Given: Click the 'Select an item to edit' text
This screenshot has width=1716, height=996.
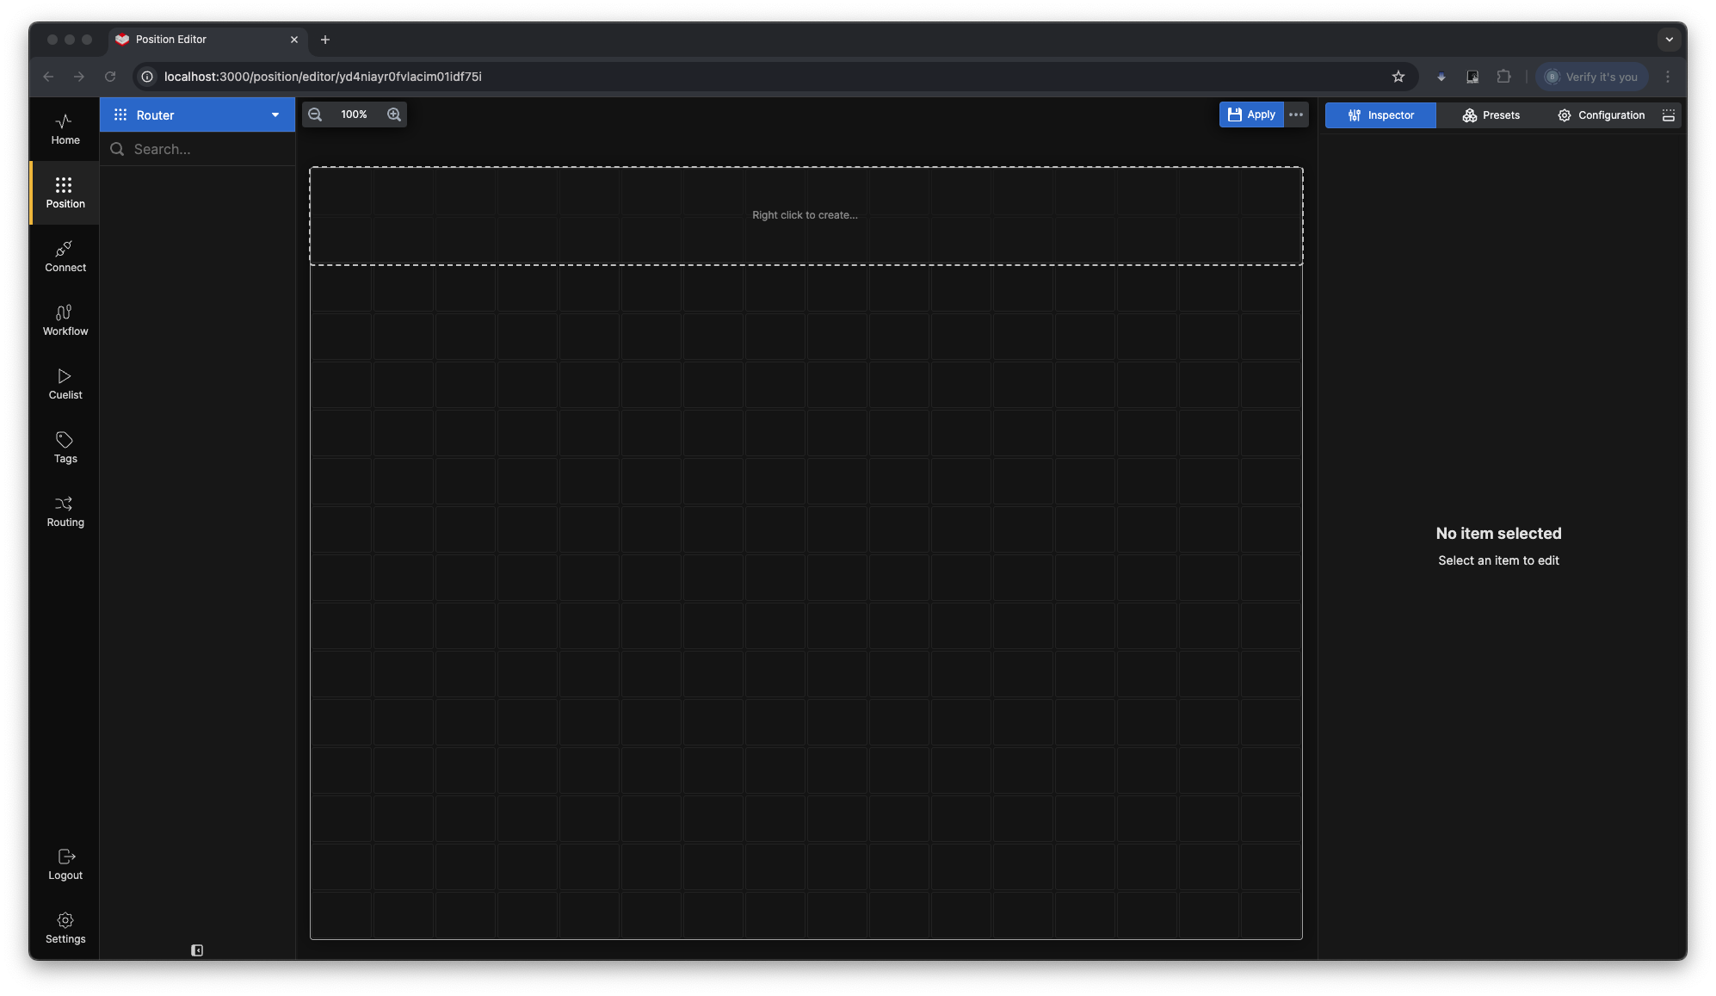Looking at the screenshot, I should point(1498,560).
